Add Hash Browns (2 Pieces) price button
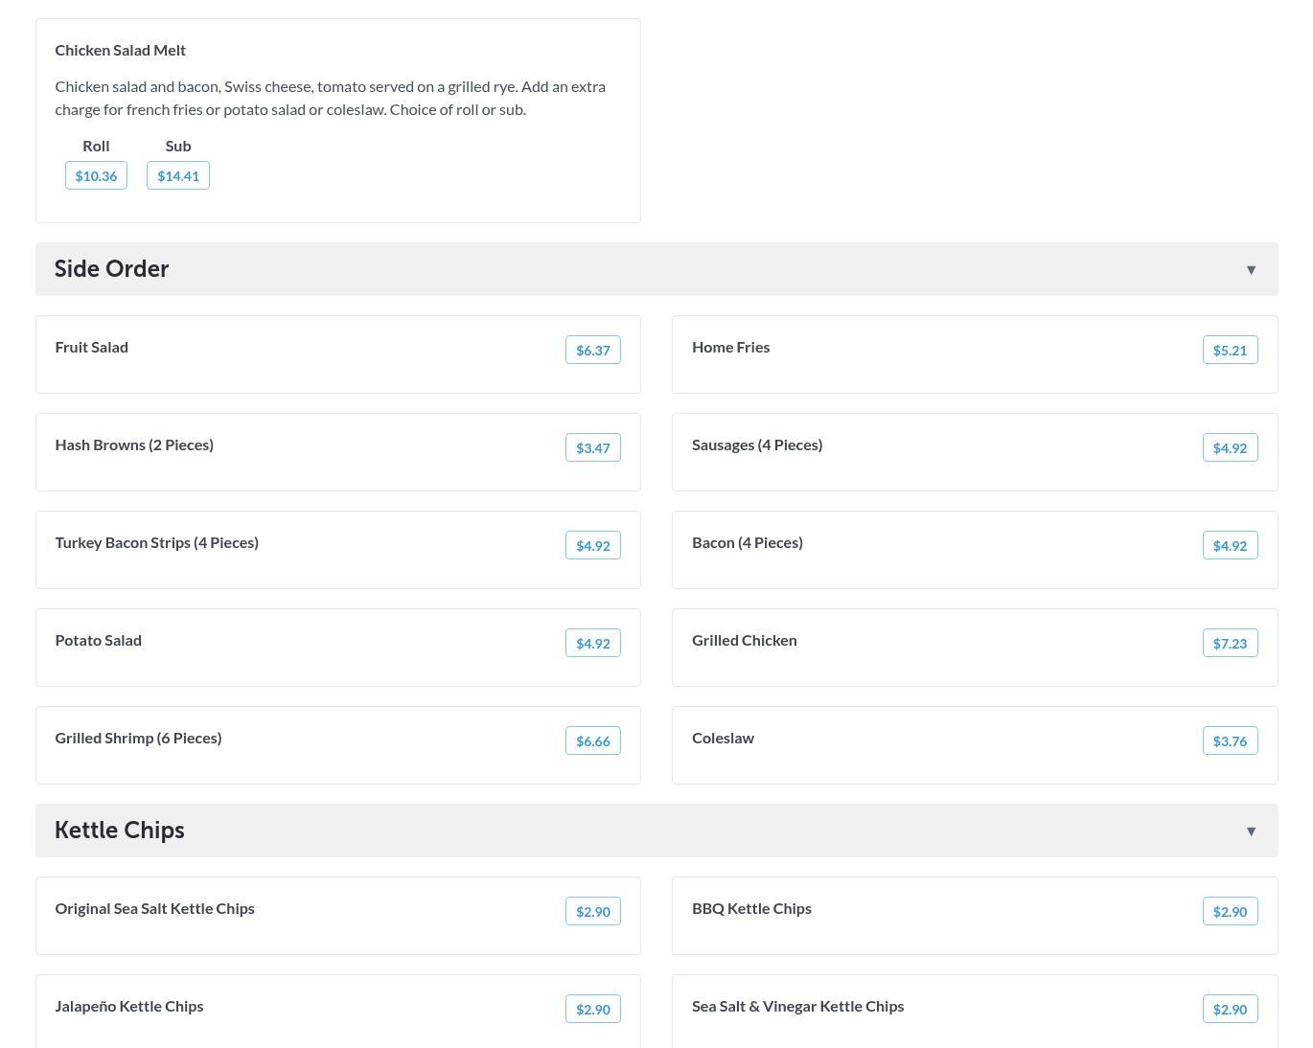The width and height of the screenshot is (1313, 1048). tap(592, 448)
